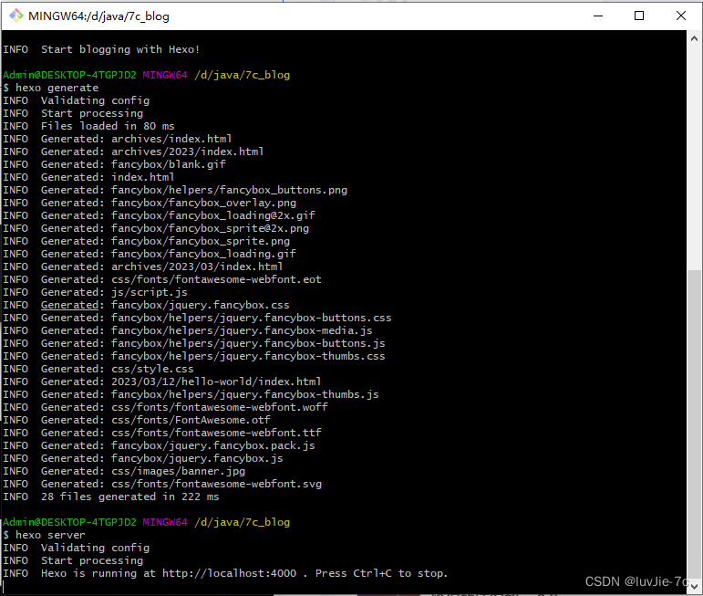The image size is (703, 596).
Task: Click the window title 'MINGW64:/d/java/7c_blog'
Action: tap(98, 16)
